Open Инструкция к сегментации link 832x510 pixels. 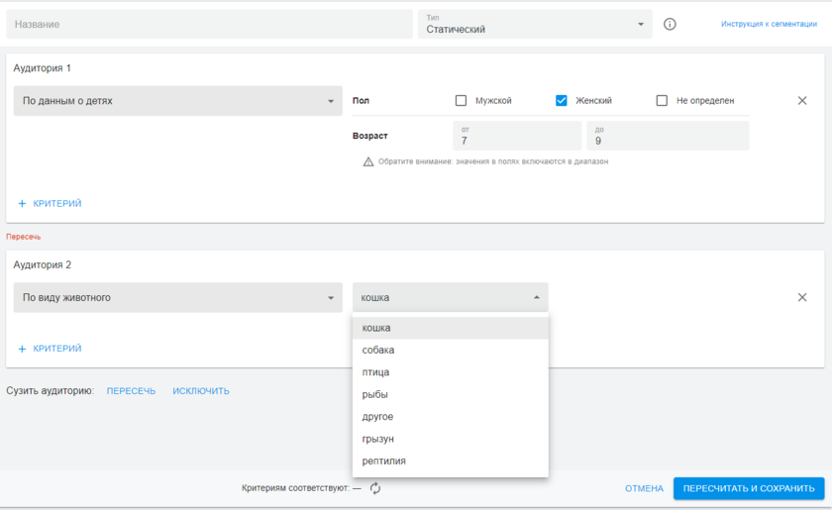(x=769, y=24)
